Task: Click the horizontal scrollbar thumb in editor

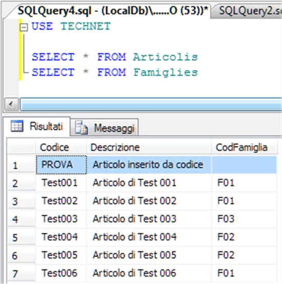Action: [x=151, y=104]
